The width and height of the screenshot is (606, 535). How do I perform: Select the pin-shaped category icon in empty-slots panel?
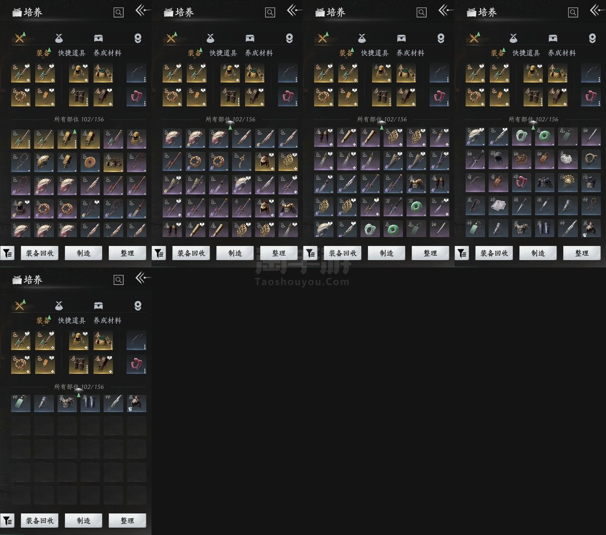138,305
